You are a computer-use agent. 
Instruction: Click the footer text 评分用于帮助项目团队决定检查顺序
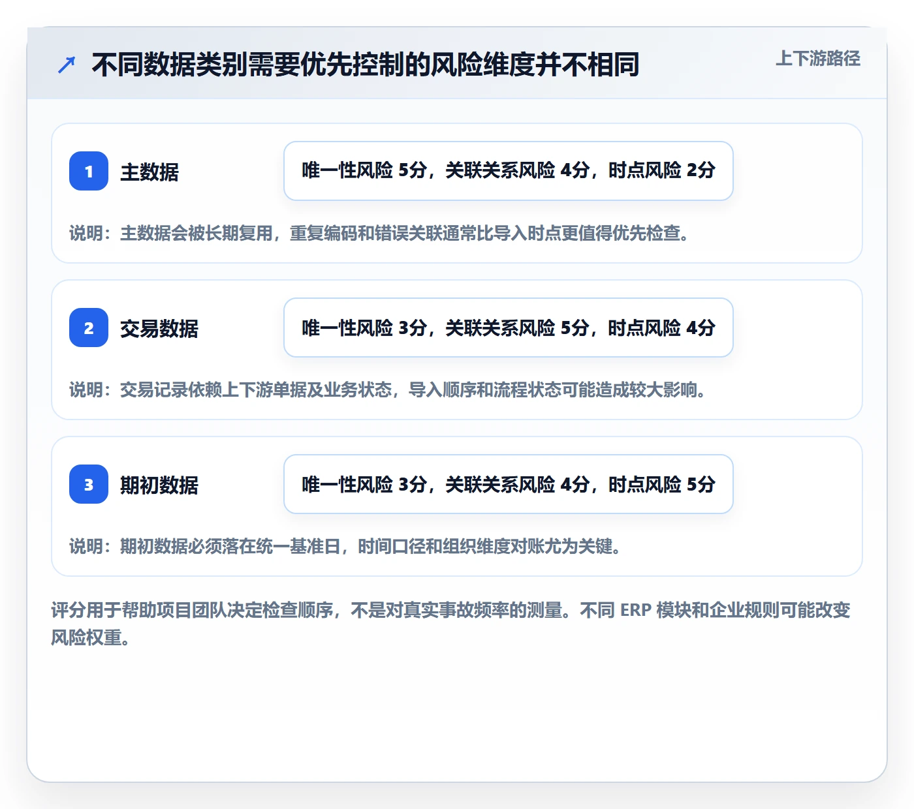[451, 624]
